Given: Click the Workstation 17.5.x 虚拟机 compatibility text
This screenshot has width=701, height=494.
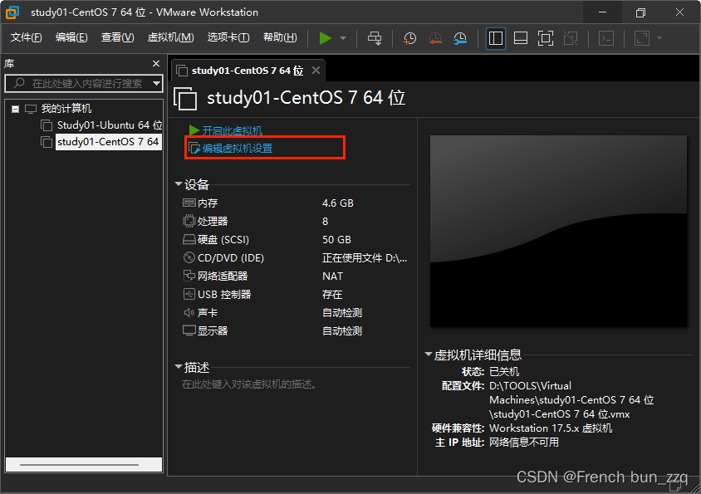Looking at the screenshot, I should coord(551,428).
